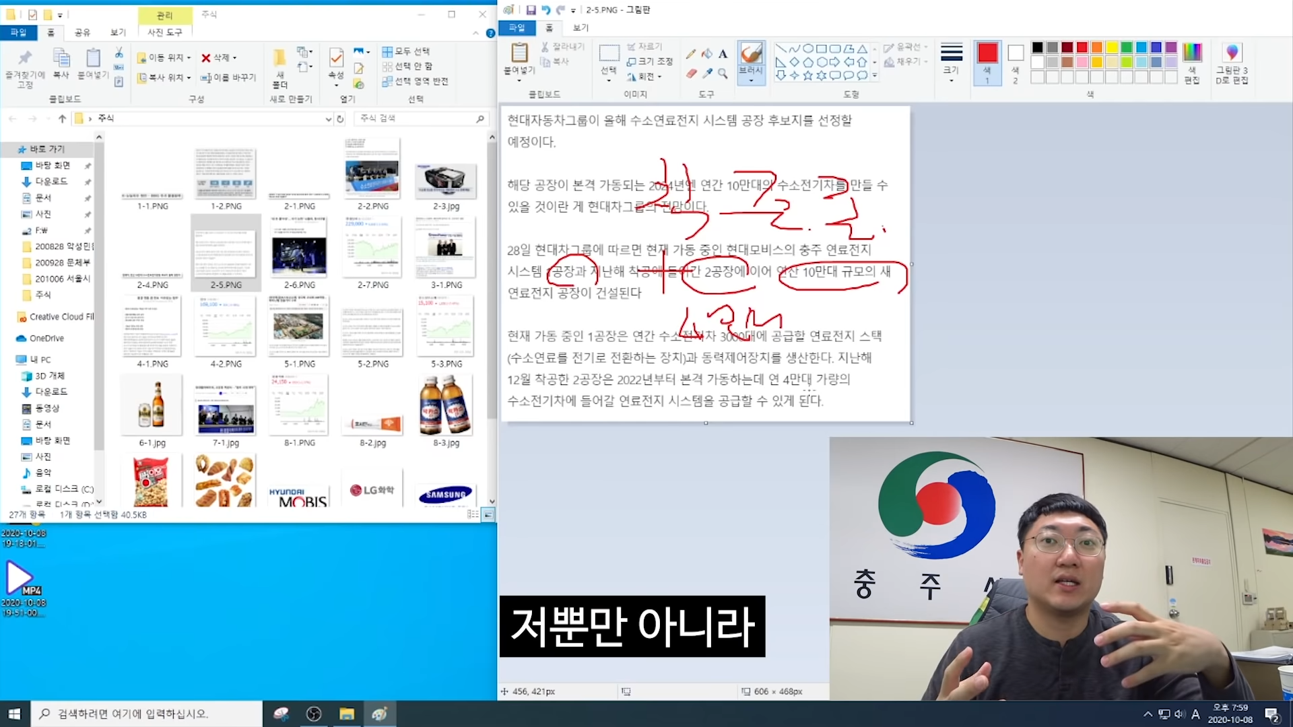
Task: Click Pin to Quick access button
Action: tap(25, 68)
